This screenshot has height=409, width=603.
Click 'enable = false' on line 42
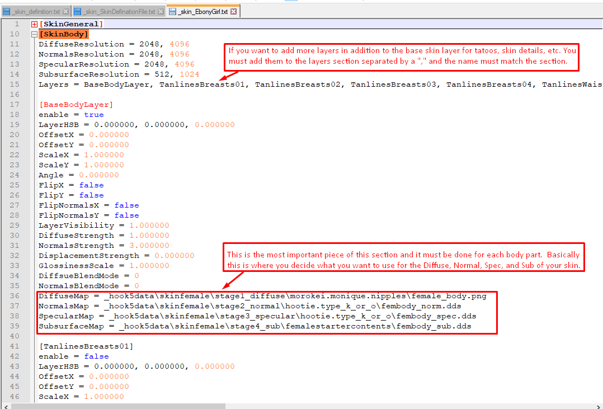[74, 356]
